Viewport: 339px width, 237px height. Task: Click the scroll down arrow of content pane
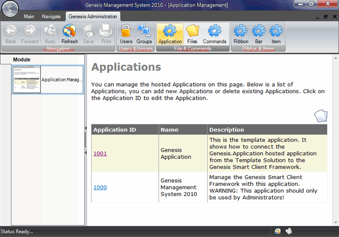[336, 222]
